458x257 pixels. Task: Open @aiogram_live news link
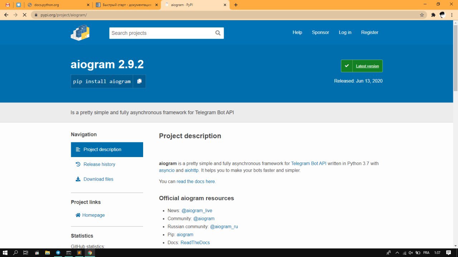click(197, 211)
